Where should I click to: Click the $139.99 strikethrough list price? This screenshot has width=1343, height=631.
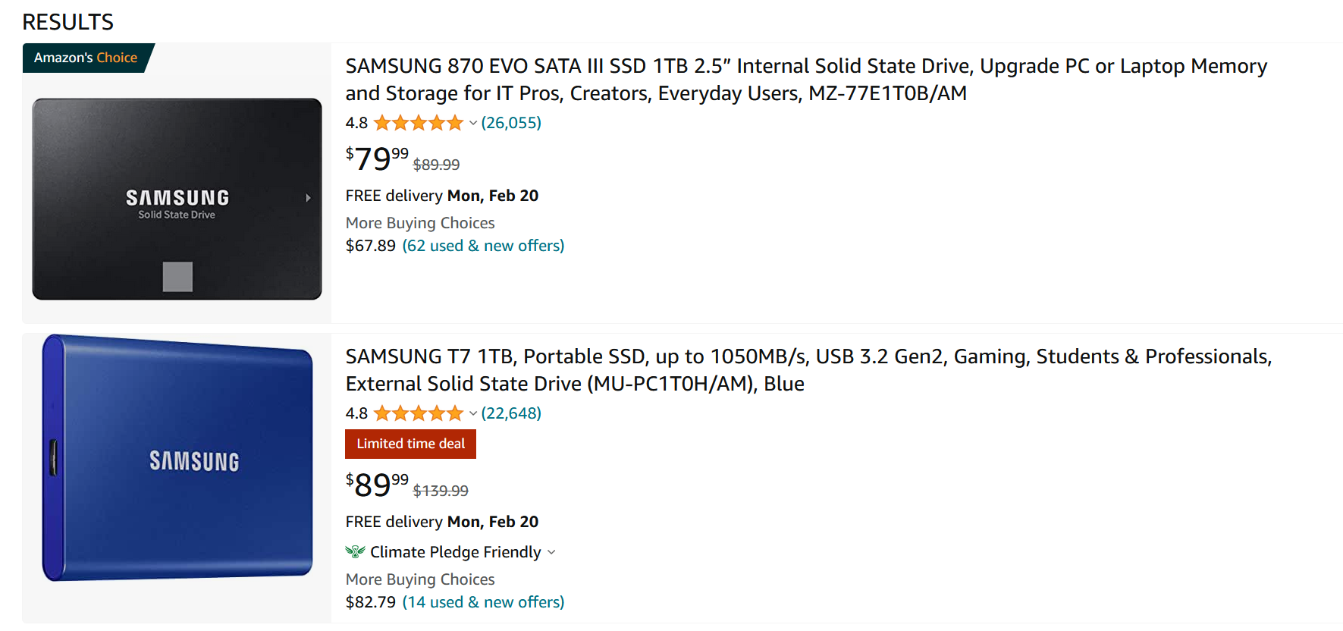441,491
